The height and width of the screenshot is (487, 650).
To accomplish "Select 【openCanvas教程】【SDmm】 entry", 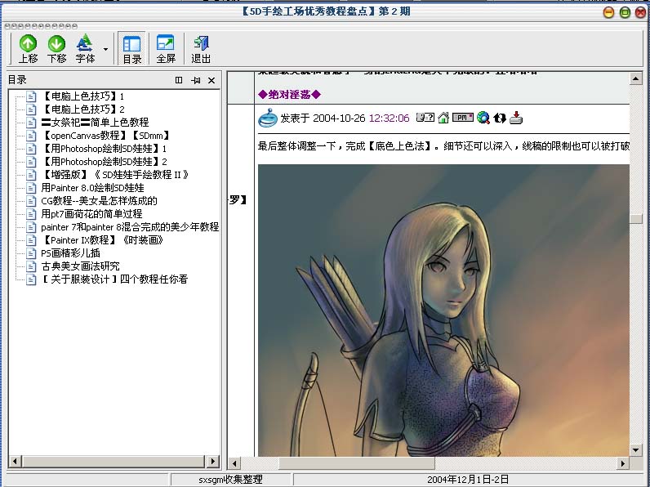I will click(105, 135).
